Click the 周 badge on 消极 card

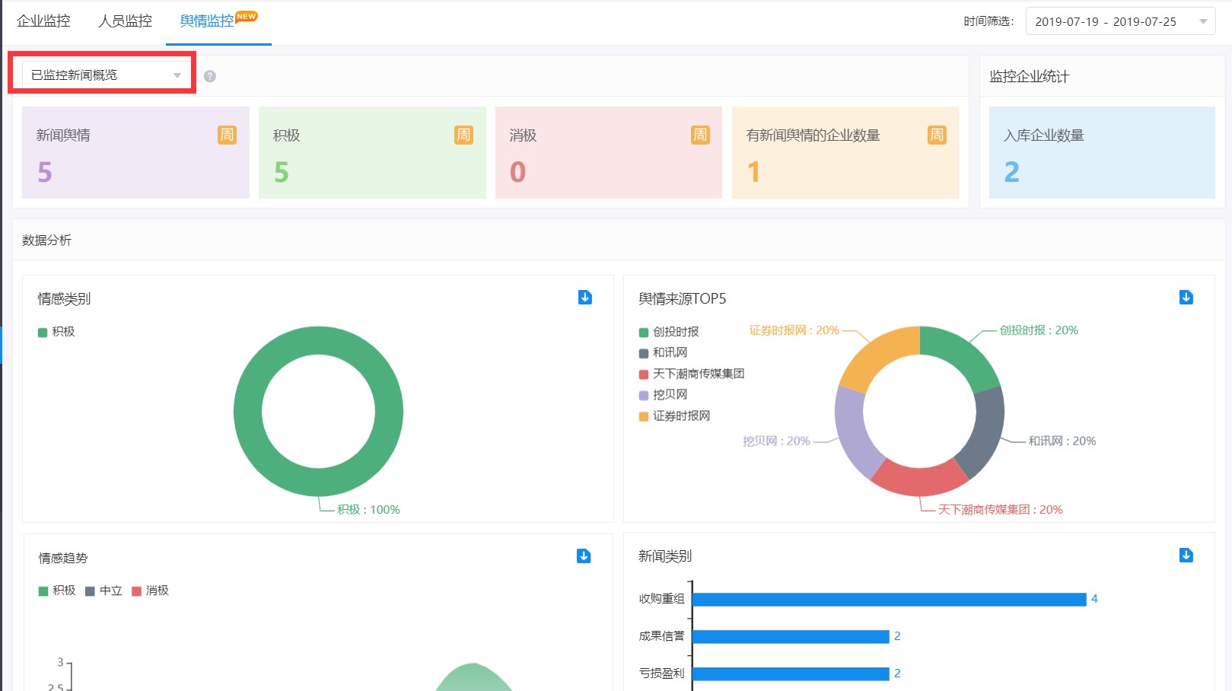click(x=700, y=135)
